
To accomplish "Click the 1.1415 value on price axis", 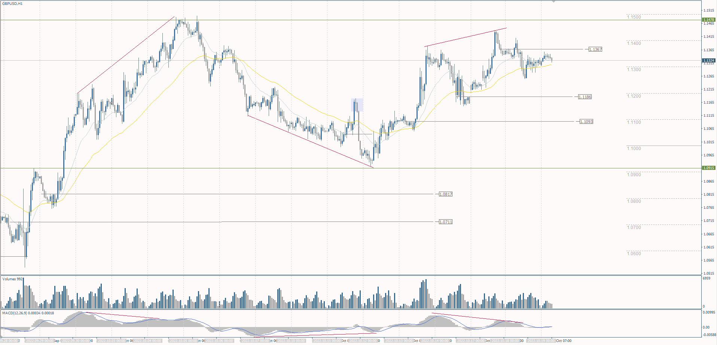I will click(x=709, y=37).
